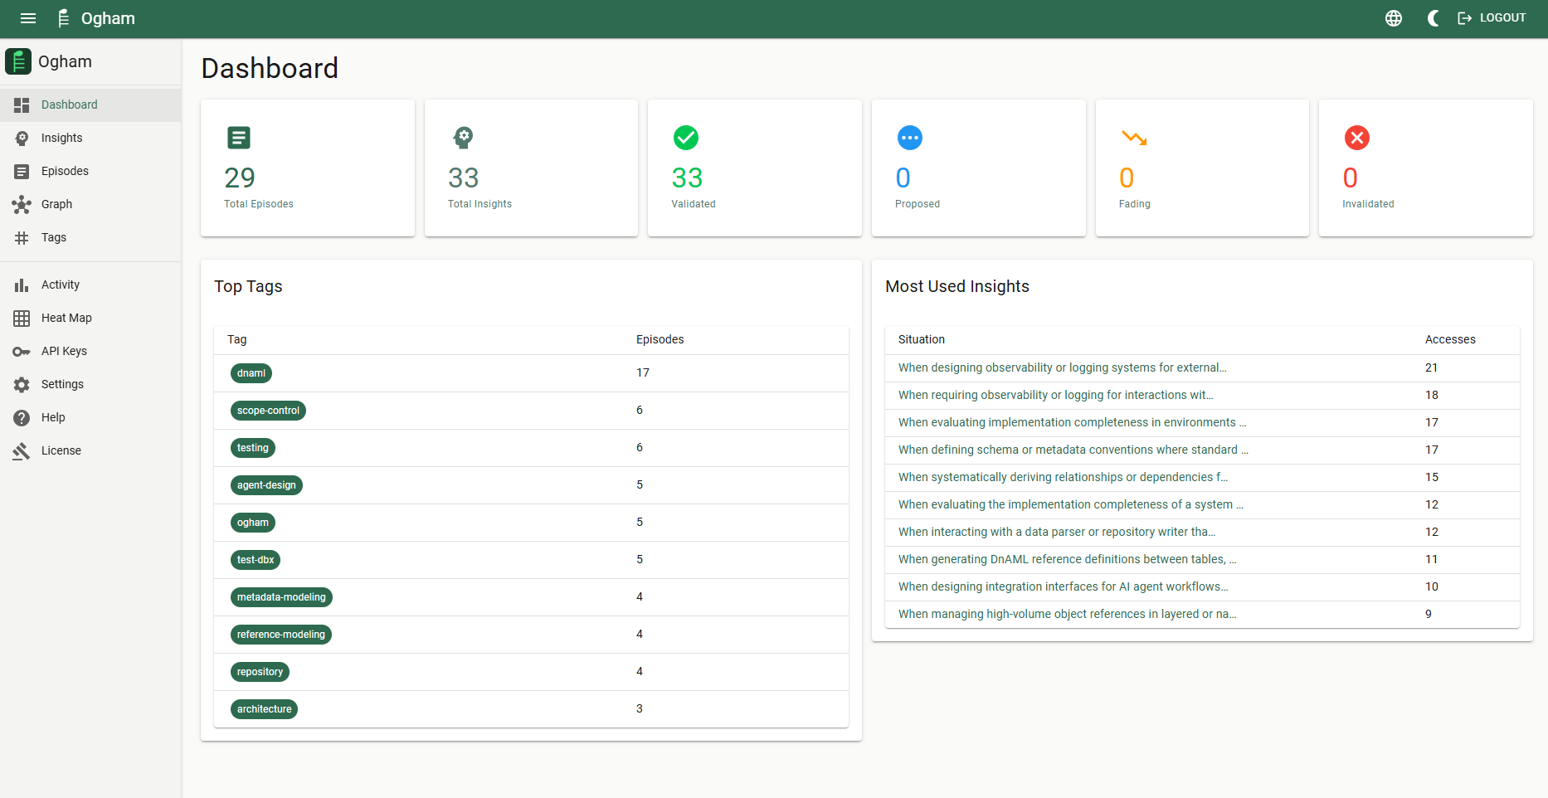The image size is (1548, 798).
Task: Select the architecture tag chip
Action: (x=264, y=709)
